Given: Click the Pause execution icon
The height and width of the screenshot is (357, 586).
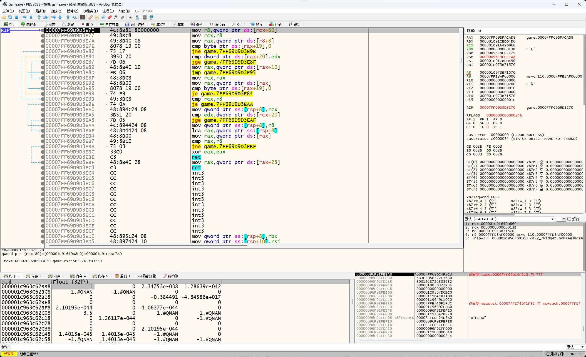Looking at the screenshot, I should point(31,17).
